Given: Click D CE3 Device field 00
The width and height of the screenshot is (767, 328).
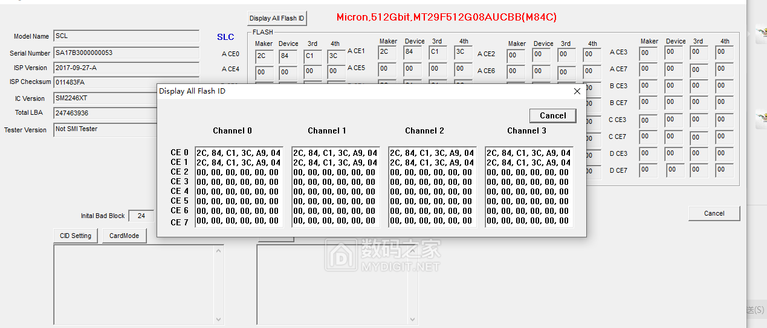Looking at the screenshot, I should point(673,153).
